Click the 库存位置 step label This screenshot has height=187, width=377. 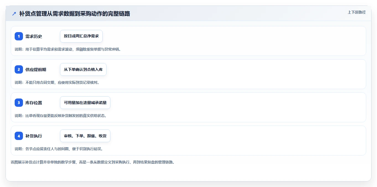point(34,103)
